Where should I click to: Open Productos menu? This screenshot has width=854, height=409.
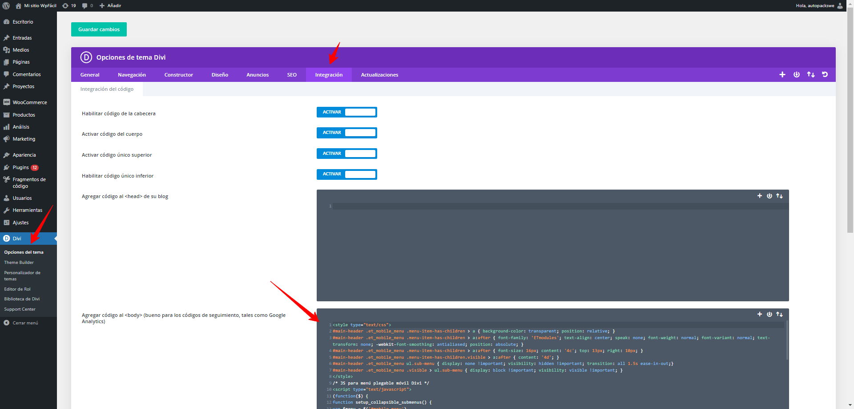tap(28, 115)
